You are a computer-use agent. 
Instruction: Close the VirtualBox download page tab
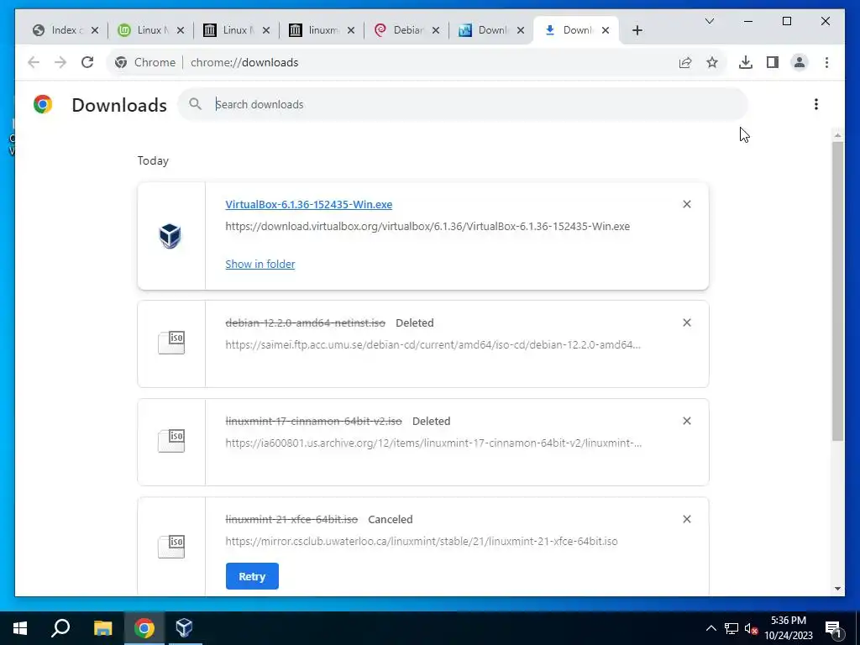pos(521,30)
